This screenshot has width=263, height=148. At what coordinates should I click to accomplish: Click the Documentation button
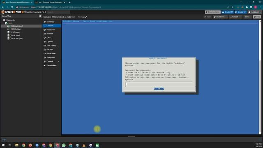tap(213, 12)
